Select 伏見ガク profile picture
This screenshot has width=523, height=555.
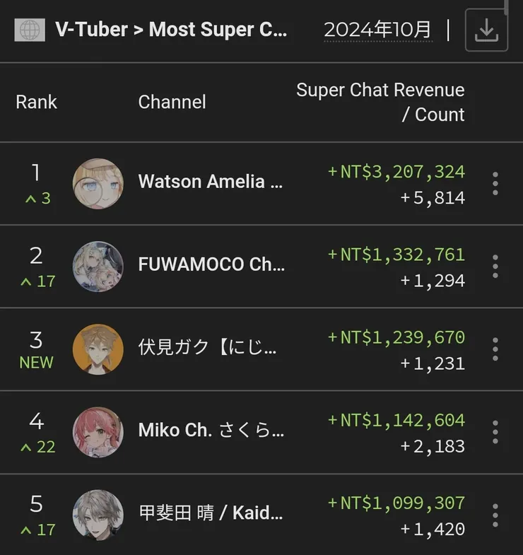pyautogui.click(x=98, y=349)
